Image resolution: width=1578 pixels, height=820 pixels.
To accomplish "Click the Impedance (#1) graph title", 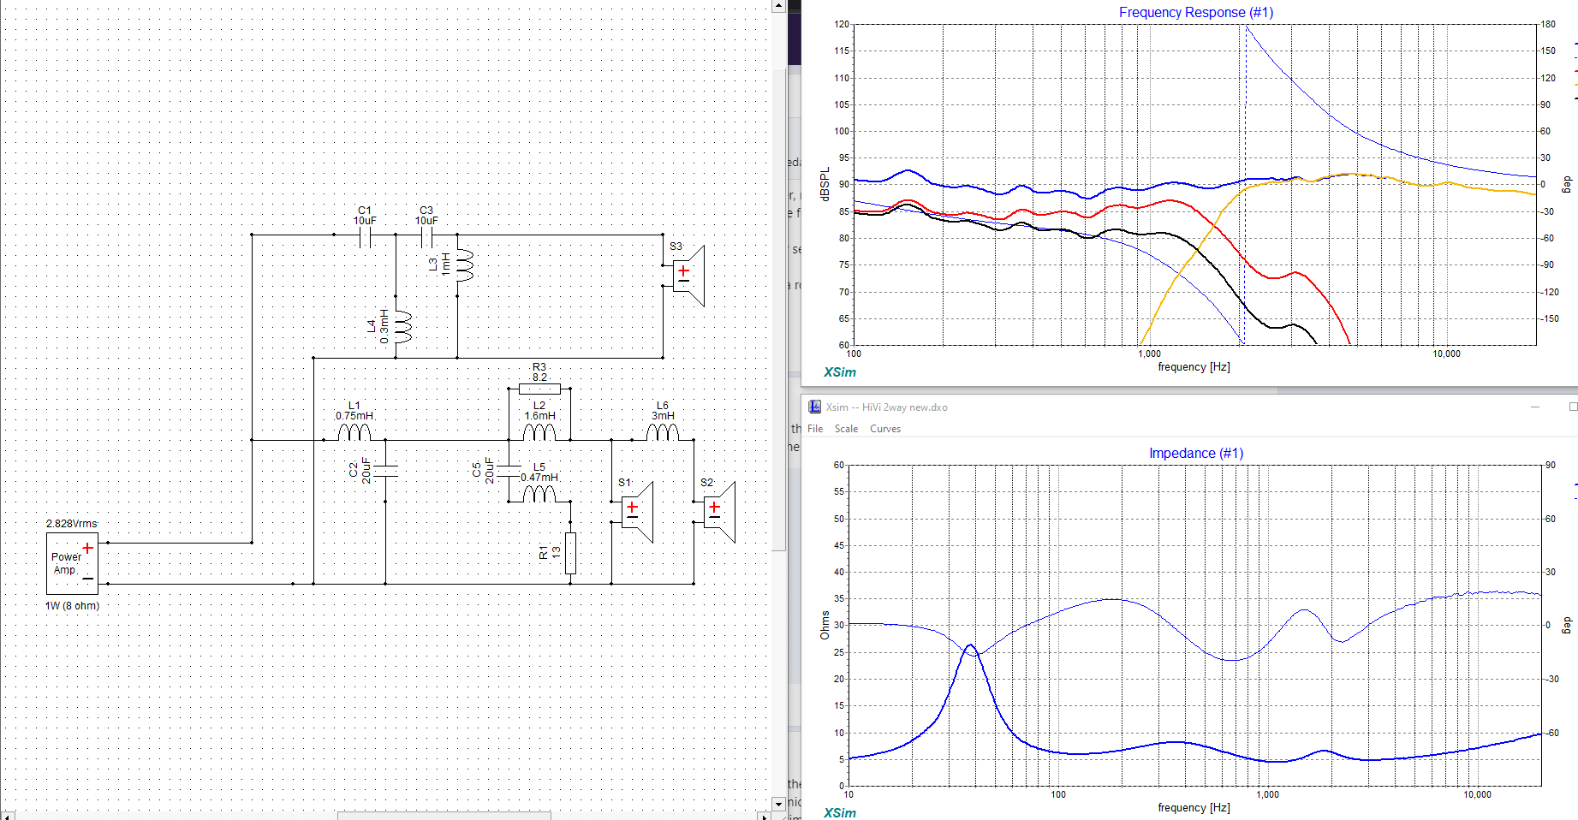I will (1195, 453).
